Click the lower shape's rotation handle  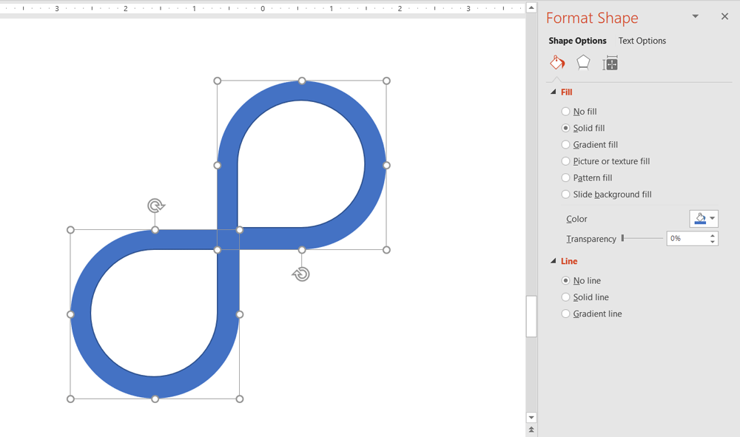click(x=155, y=206)
